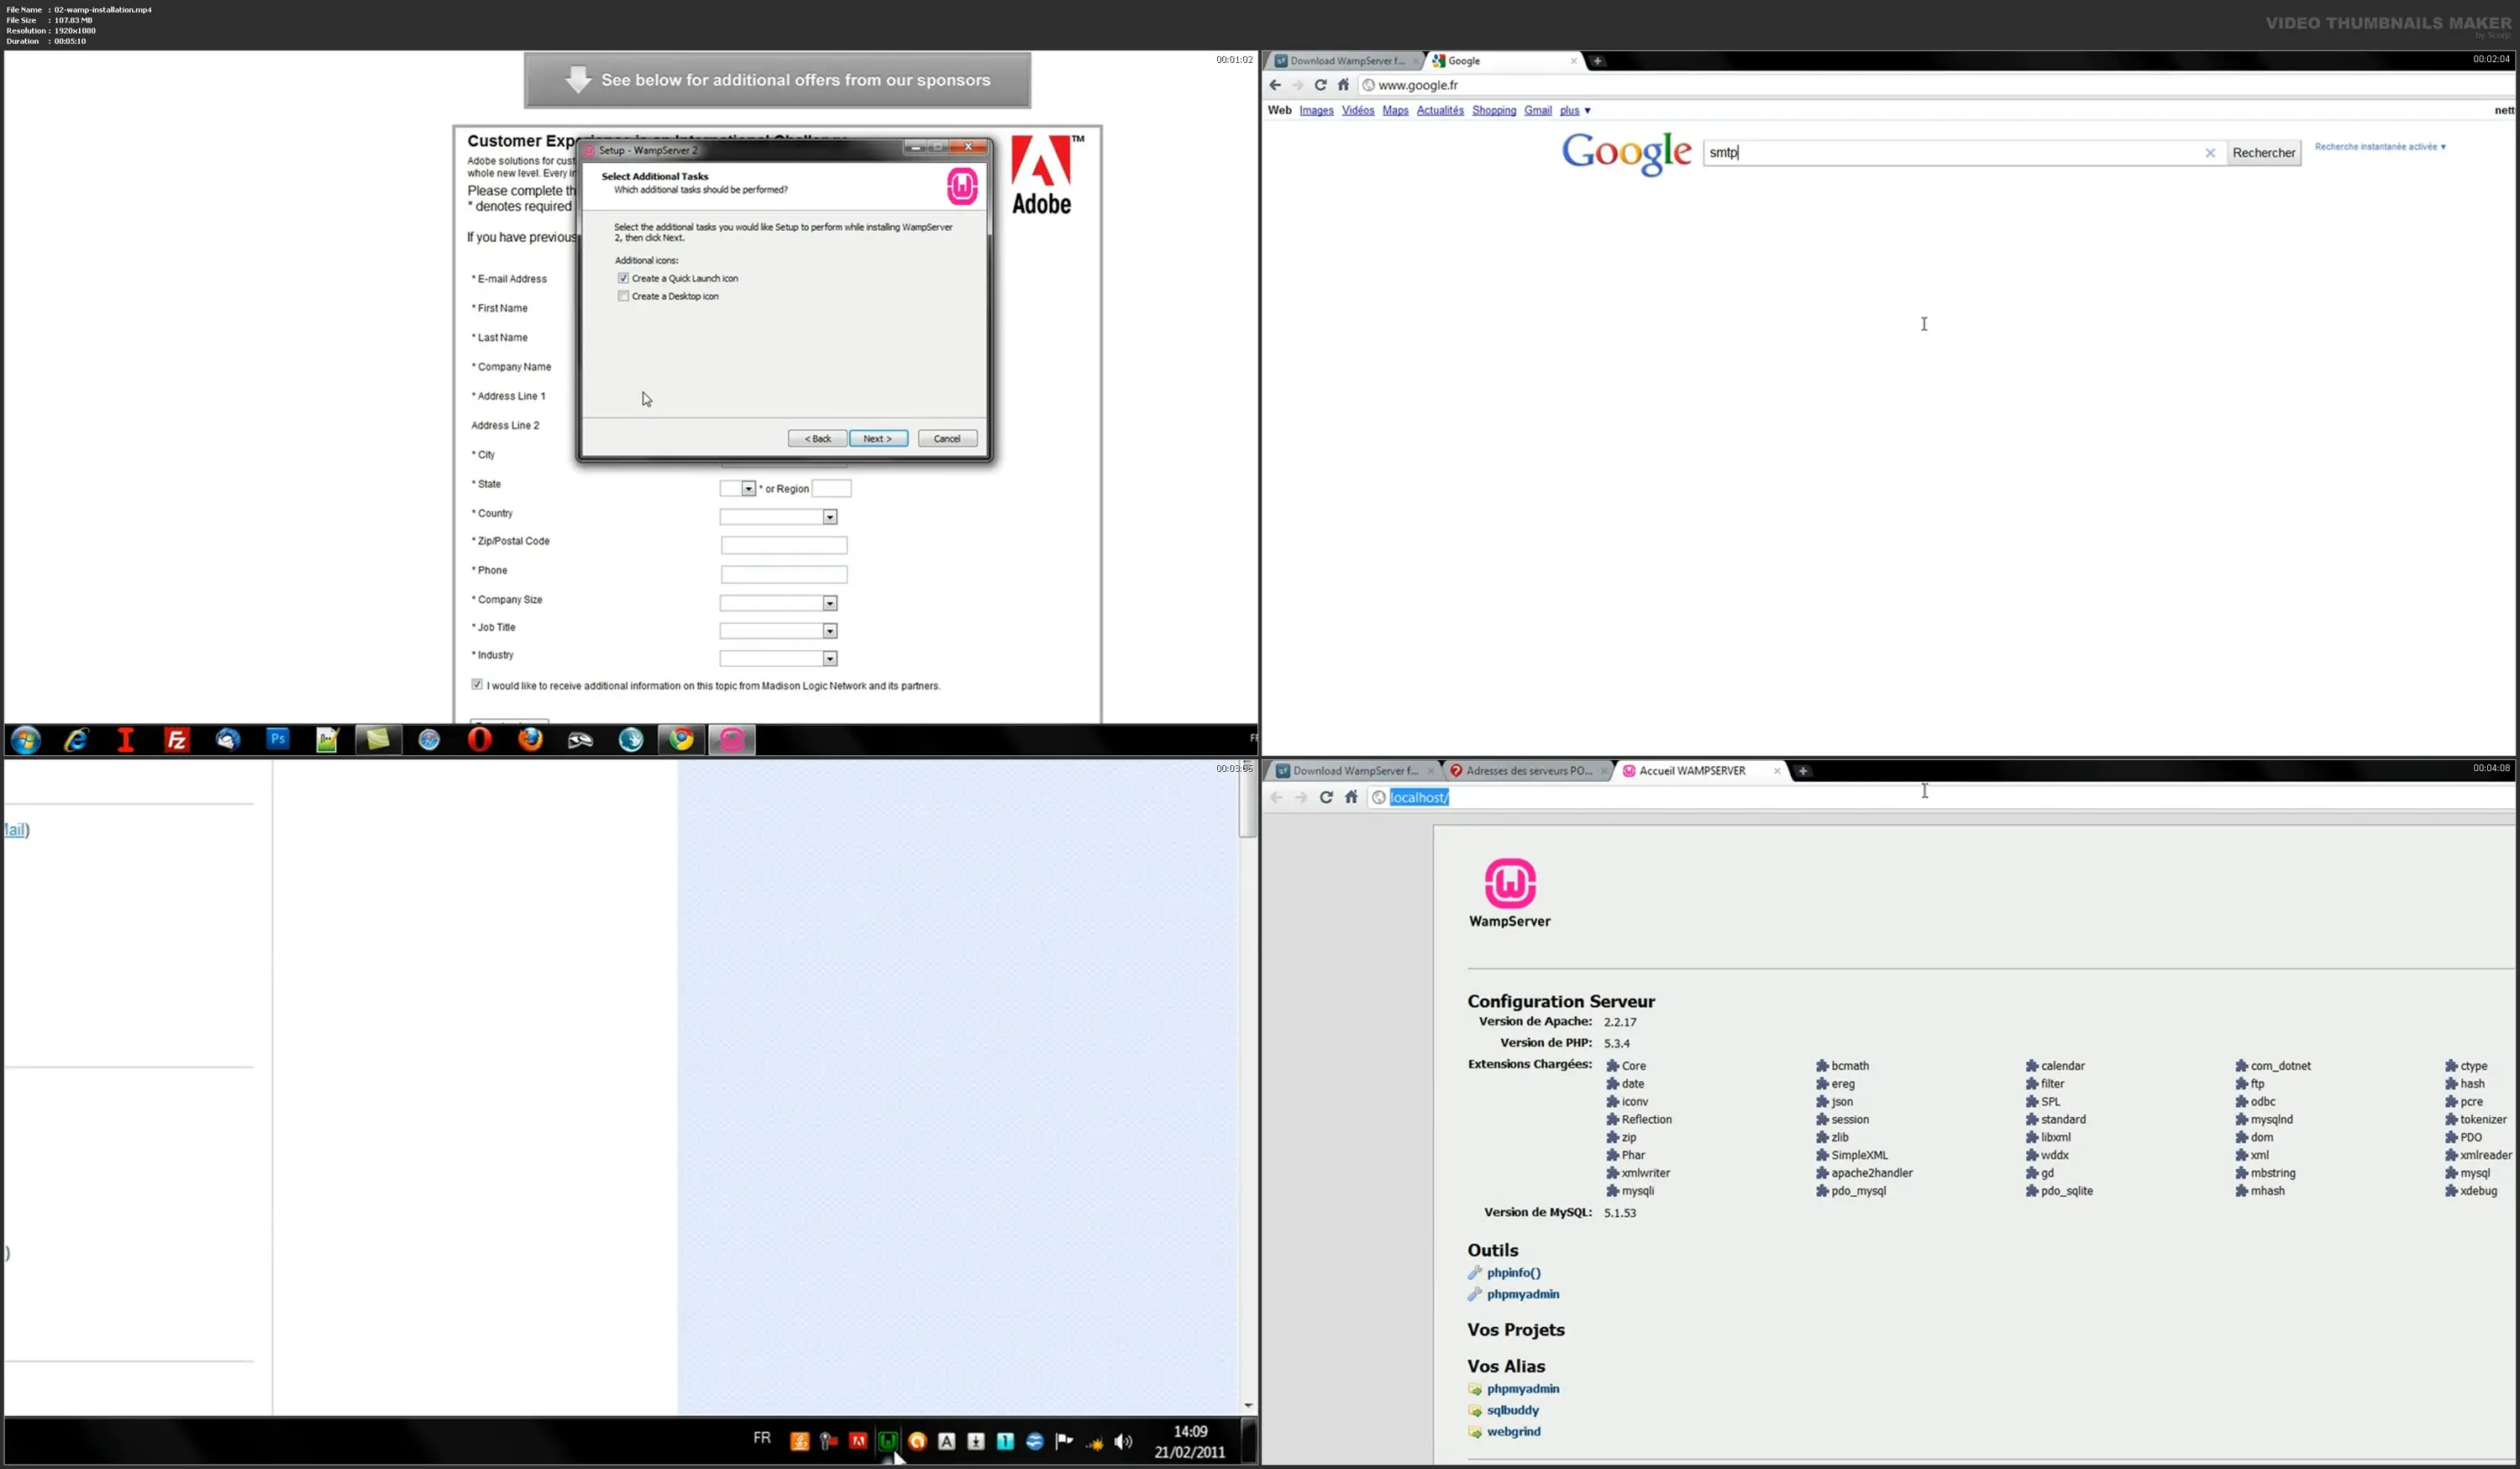The image size is (2520, 1469).
Task: Open the Country dropdown
Action: click(x=778, y=517)
